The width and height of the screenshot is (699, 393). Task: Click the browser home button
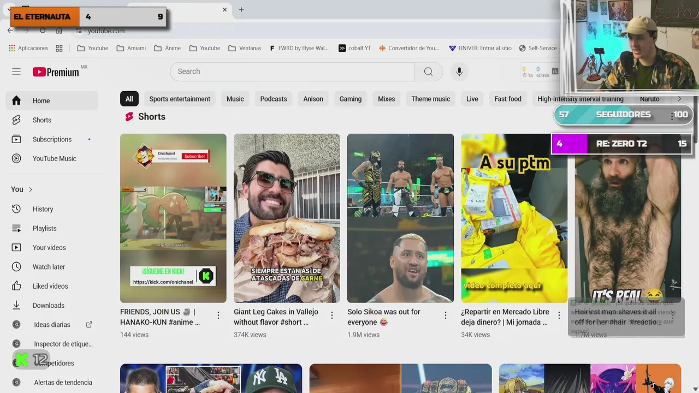[59, 31]
